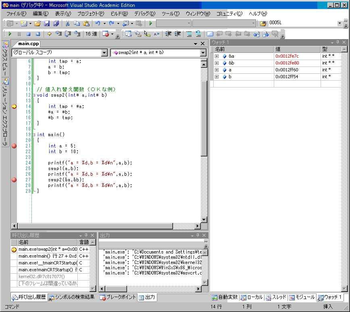Viewport: 350px width, 312px height.
Task: Click the Add New Item icon
Action: (24, 23)
